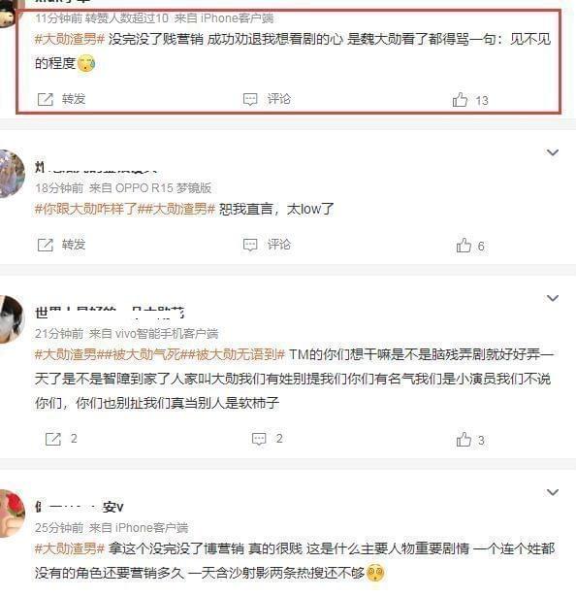Open avatar of the 21分钟前 poster

pos(13,319)
